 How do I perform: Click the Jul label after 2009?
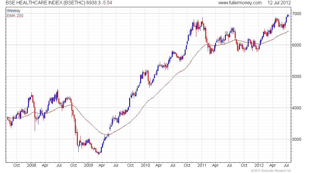point(116,165)
